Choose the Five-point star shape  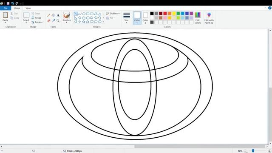(84, 22)
